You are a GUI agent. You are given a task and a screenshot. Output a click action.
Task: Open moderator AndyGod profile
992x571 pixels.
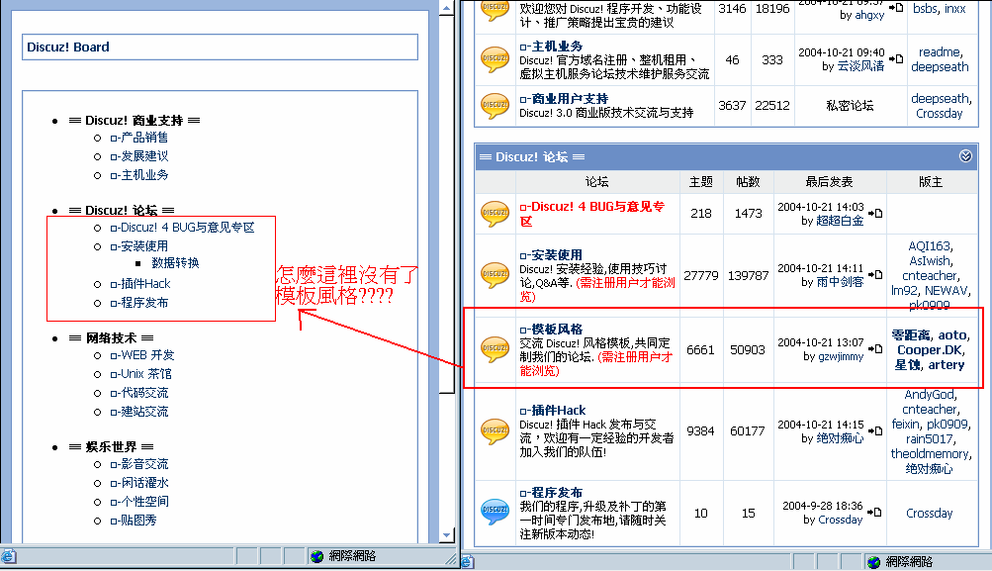pyautogui.click(x=929, y=395)
